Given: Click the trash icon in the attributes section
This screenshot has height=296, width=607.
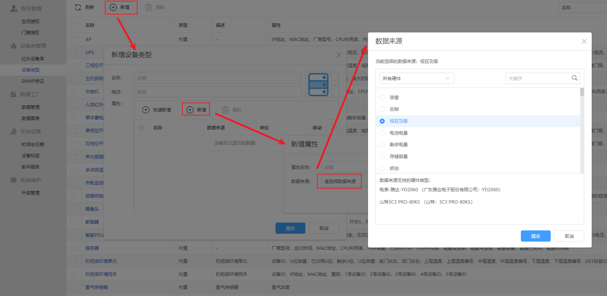Looking at the screenshot, I should click(225, 110).
